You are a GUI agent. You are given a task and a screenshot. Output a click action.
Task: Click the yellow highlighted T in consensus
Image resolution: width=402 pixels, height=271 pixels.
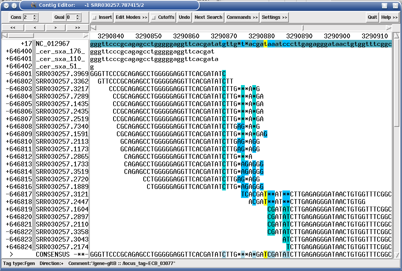click(265, 254)
